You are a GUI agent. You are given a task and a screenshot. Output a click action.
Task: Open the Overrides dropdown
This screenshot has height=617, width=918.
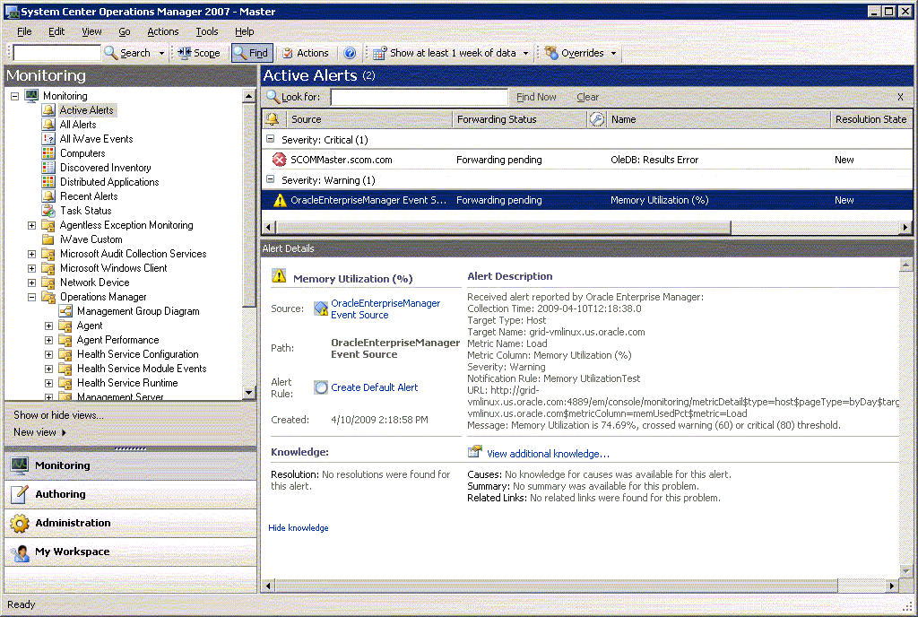(582, 53)
